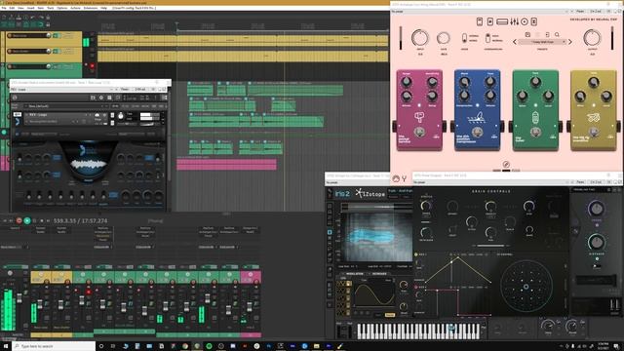This screenshot has width=624, height=351.
Task: Flip the first toggle switch beside the Gate knob
Action: (x=464, y=38)
